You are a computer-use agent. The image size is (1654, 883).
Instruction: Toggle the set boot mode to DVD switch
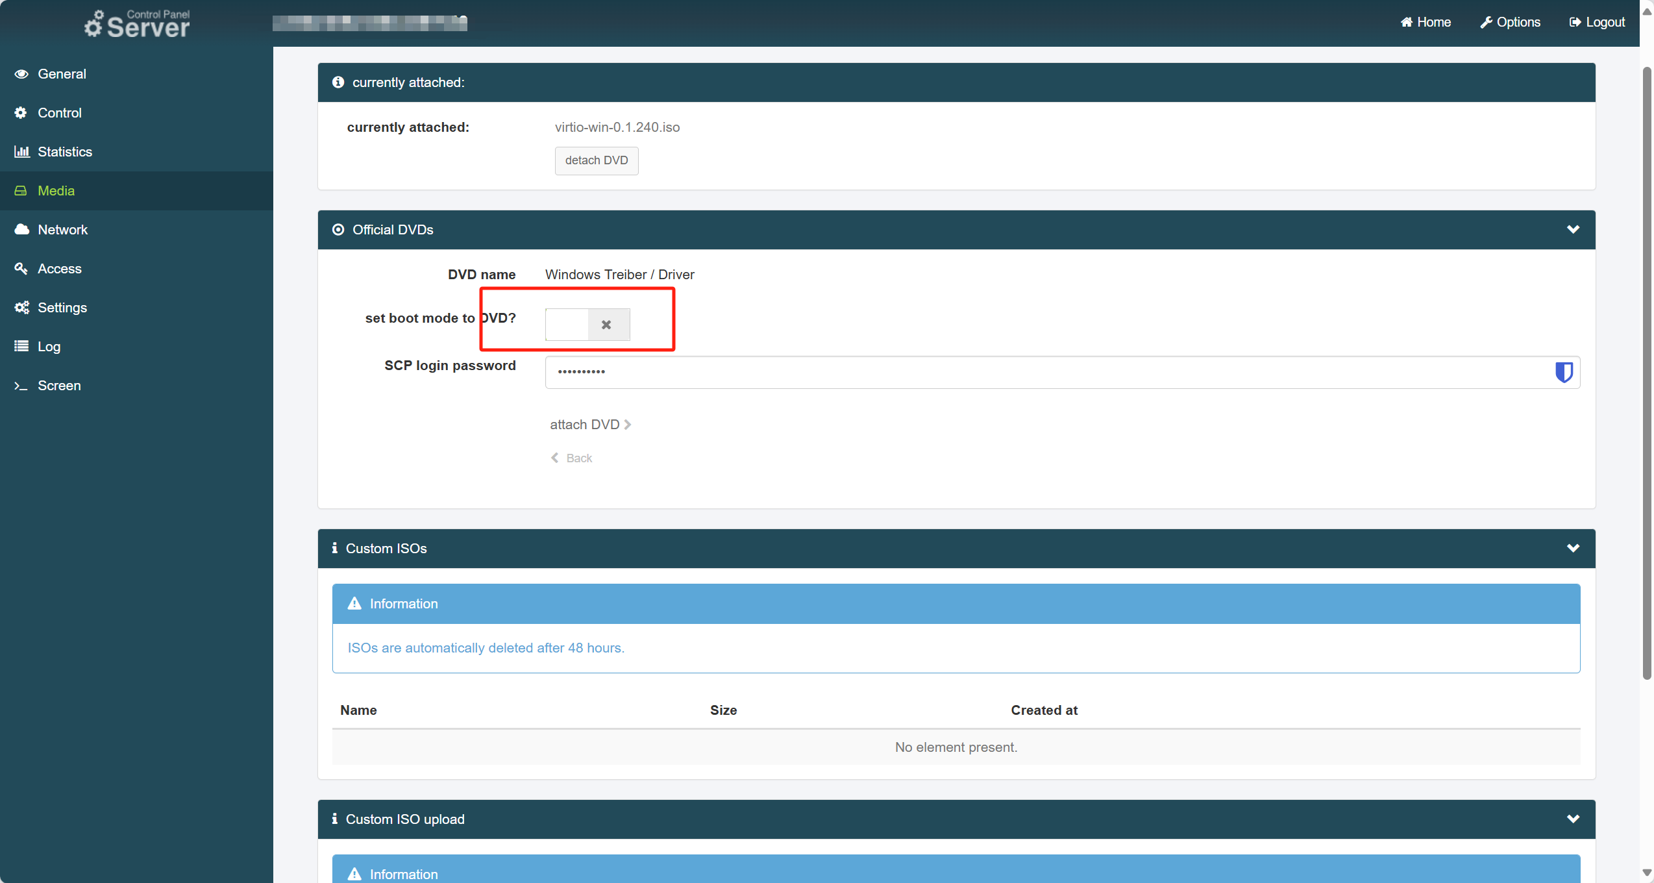[x=587, y=325]
